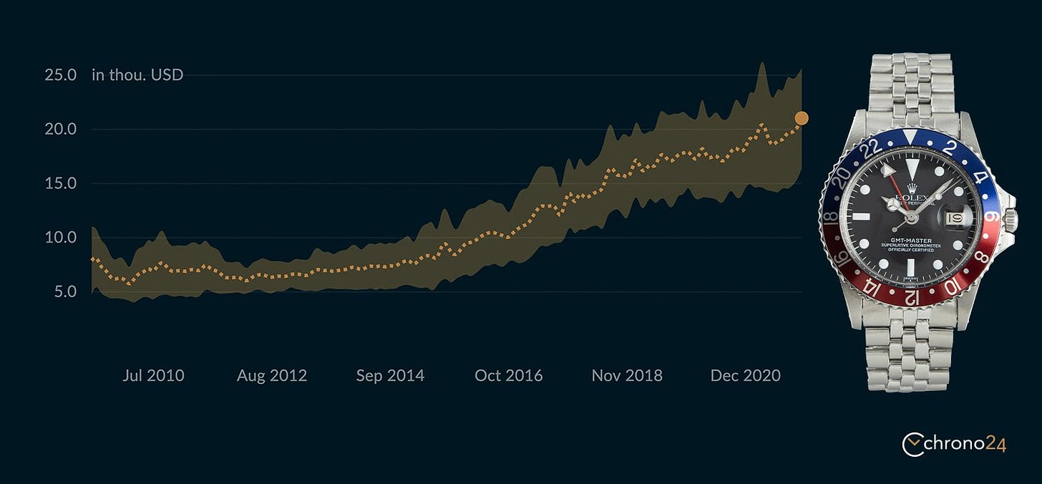Click the Chrono24 logo
1042x484 pixels.
[x=954, y=444]
